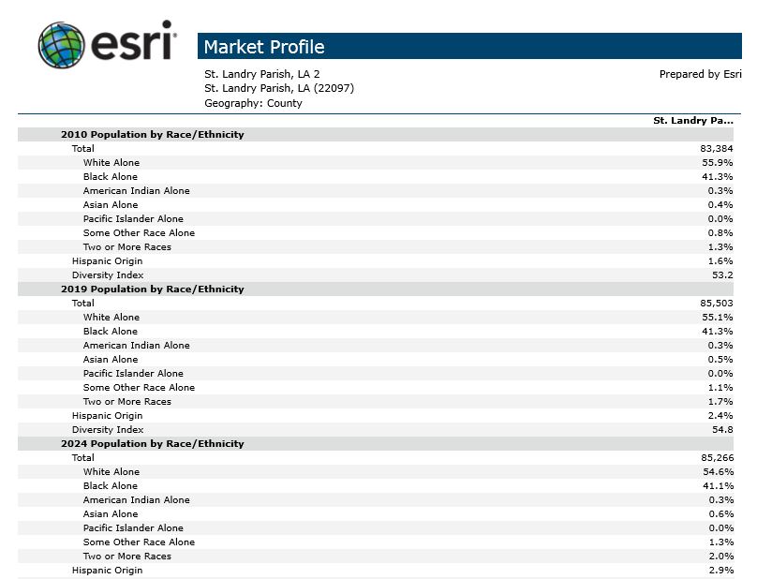The image size is (757, 579).
Task: Click the 2010 Two or More Races value 1.3%
Action: point(720,246)
